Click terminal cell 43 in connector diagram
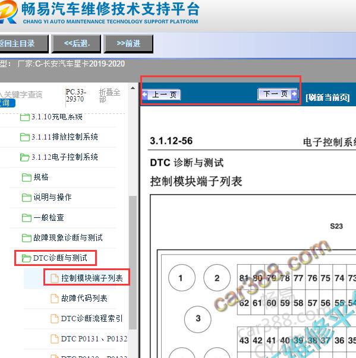Image resolution: width=356 pixels, height=358 pixels. point(244,340)
